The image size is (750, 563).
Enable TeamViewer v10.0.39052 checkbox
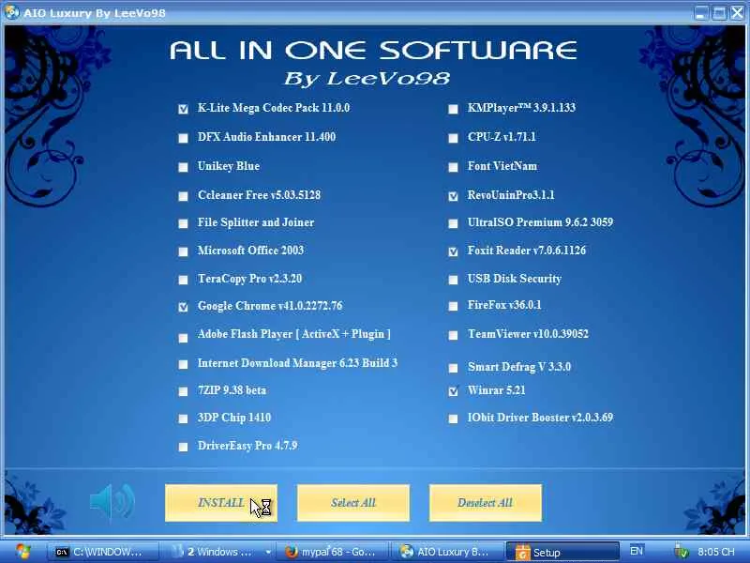click(x=453, y=336)
